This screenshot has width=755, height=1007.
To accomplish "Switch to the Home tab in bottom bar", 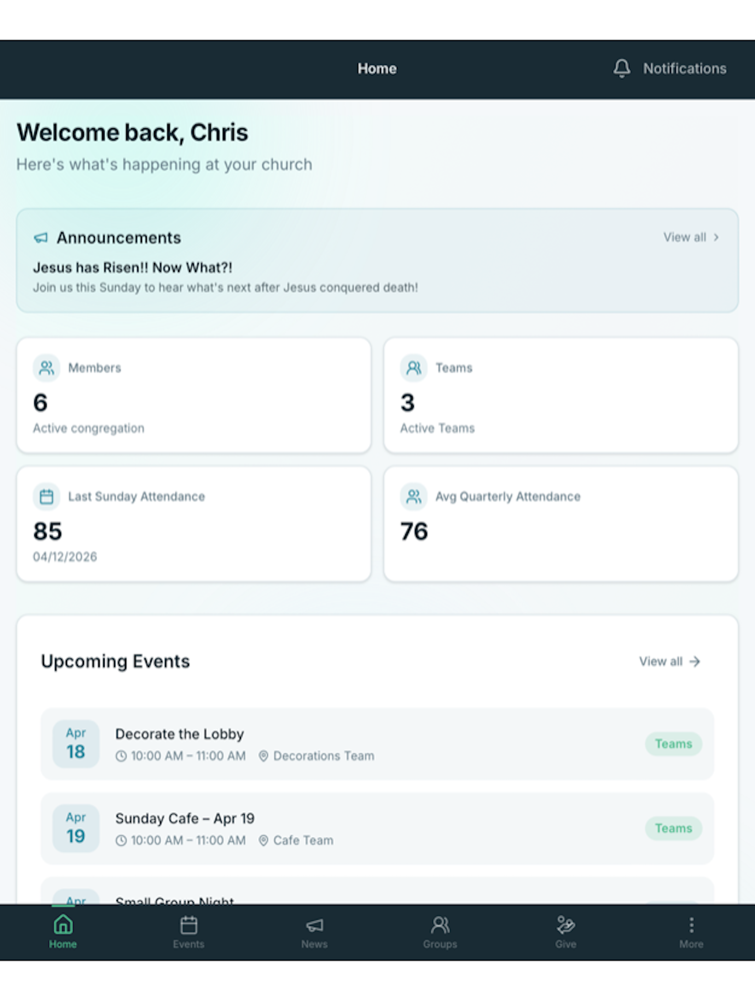I will (x=63, y=932).
